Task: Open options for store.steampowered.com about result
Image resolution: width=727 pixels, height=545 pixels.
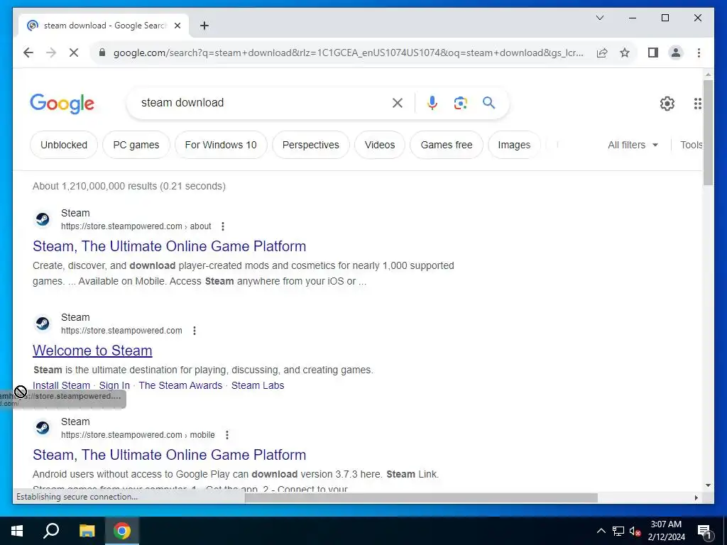Action: point(223,226)
